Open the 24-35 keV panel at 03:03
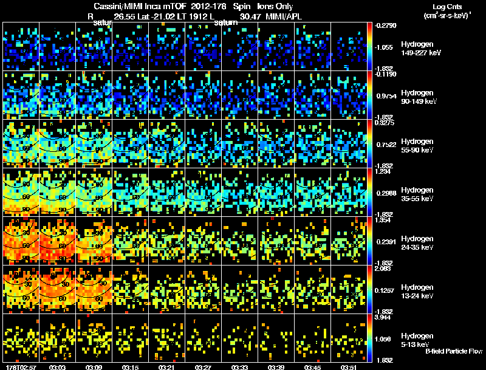The width and height of the screenshot is (486, 370). coord(57,241)
